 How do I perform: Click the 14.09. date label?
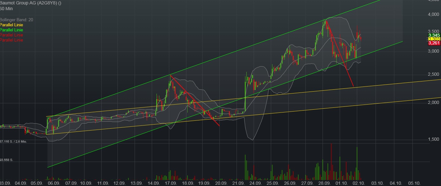click(154, 183)
